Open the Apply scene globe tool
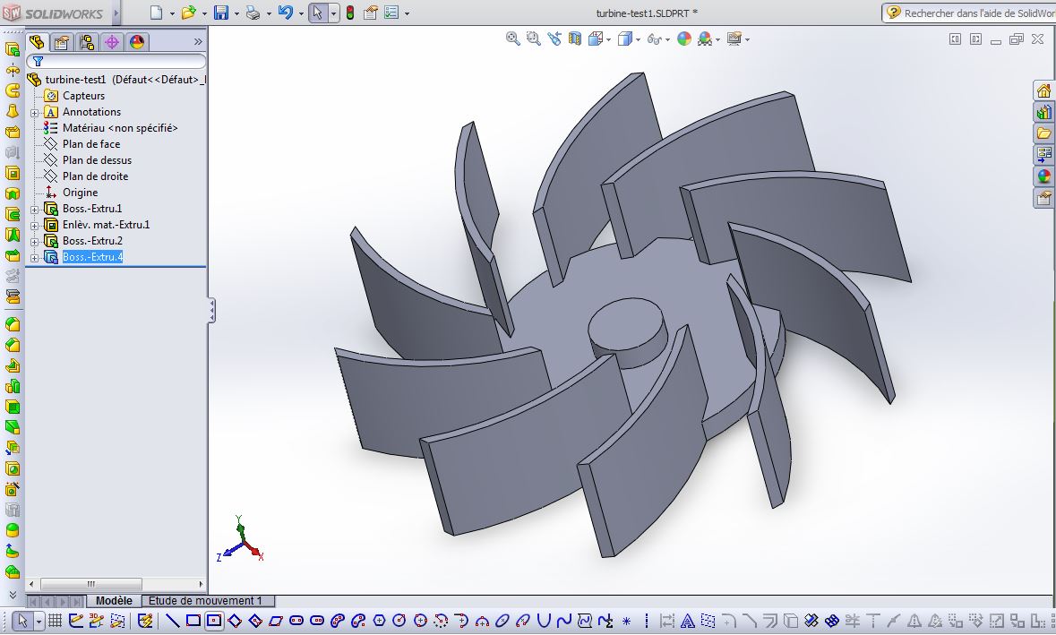The image size is (1056, 635). 706,39
